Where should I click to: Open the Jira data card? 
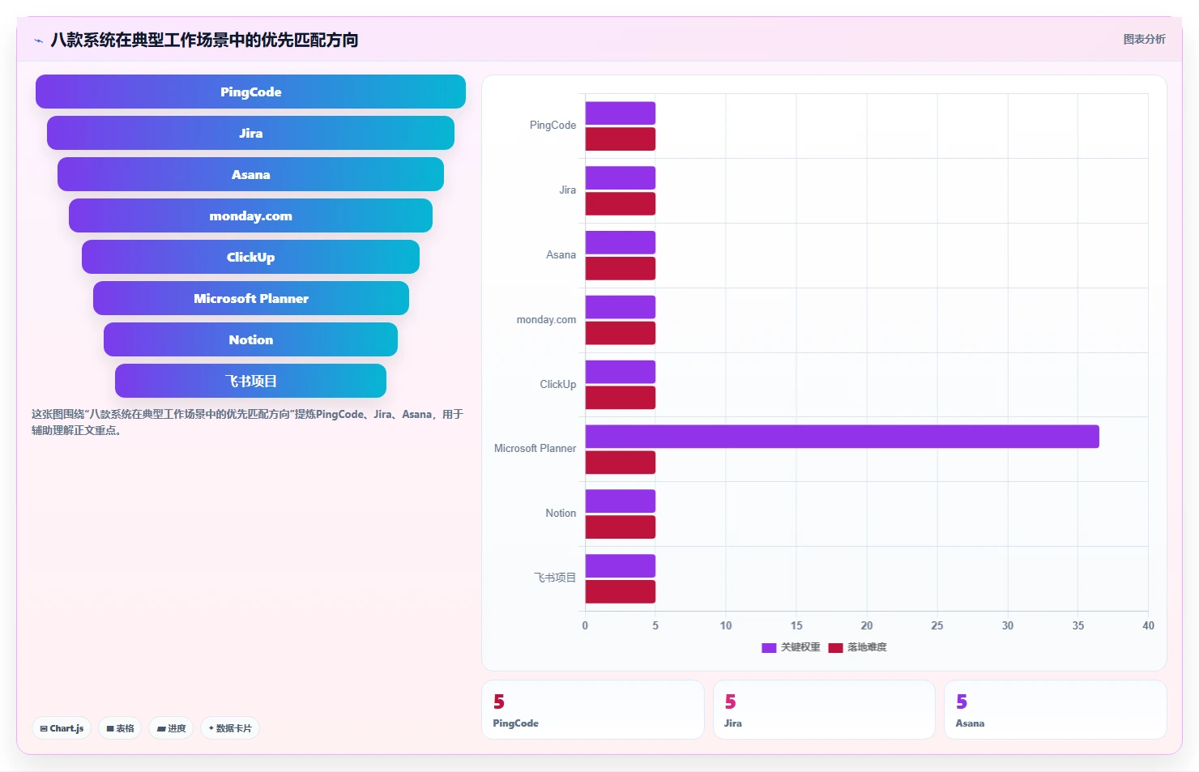824,710
